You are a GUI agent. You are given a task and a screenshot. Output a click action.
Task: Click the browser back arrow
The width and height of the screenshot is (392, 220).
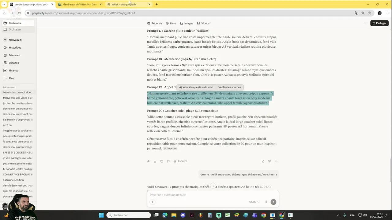click(x=4, y=13)
